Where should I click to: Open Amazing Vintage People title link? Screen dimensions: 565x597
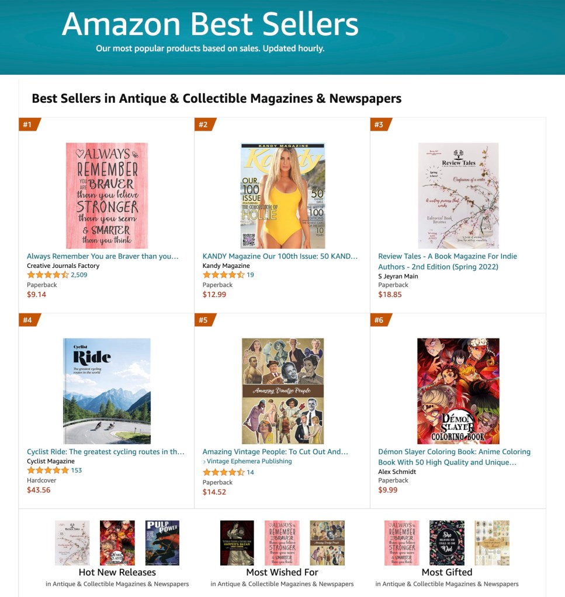275,452
